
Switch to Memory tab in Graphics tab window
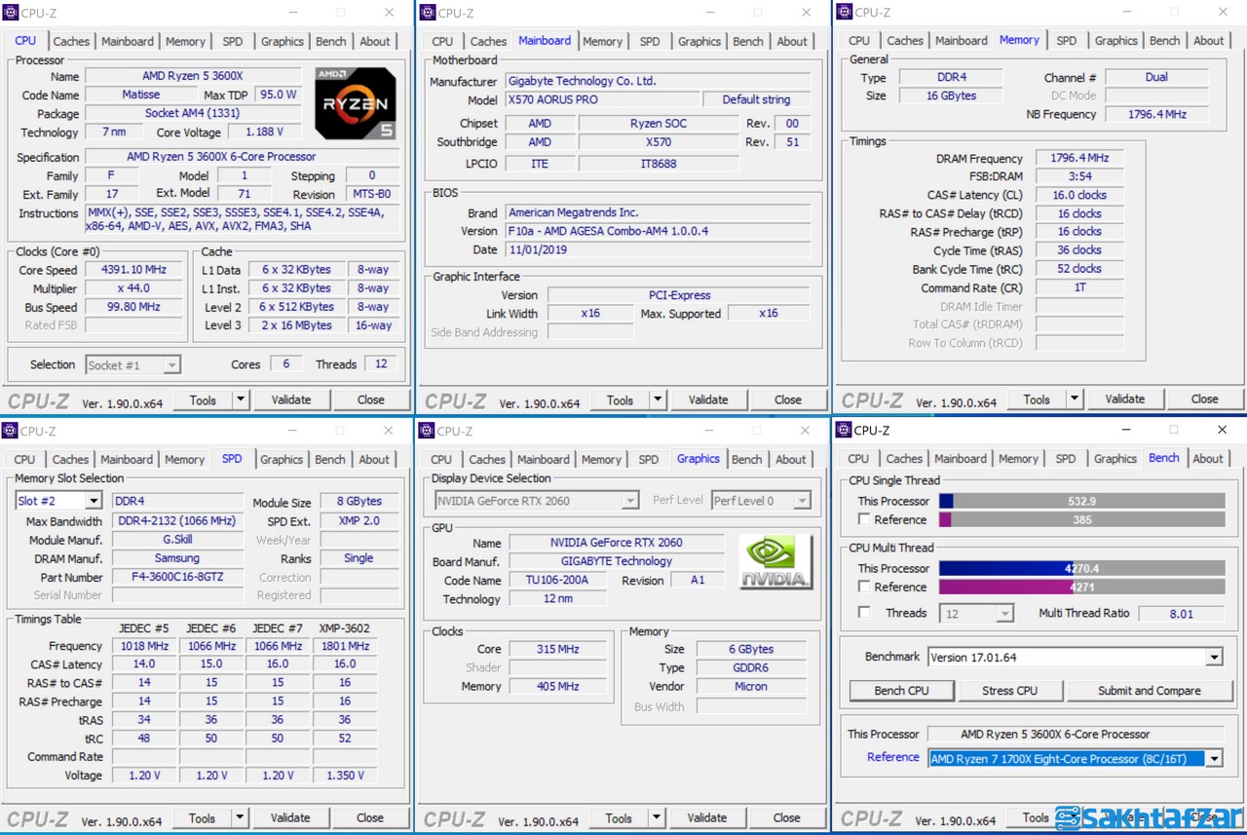pos(601,459)
